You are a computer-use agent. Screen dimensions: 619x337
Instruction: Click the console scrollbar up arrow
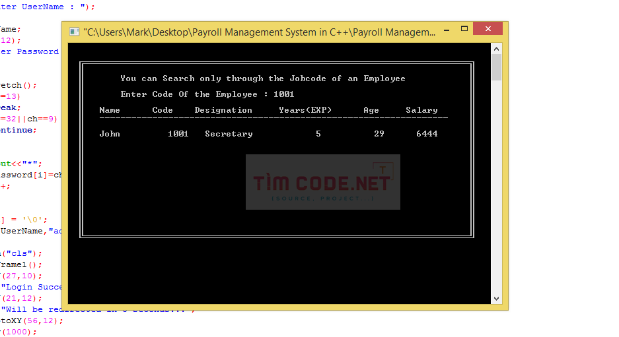[x=496, y=49]
